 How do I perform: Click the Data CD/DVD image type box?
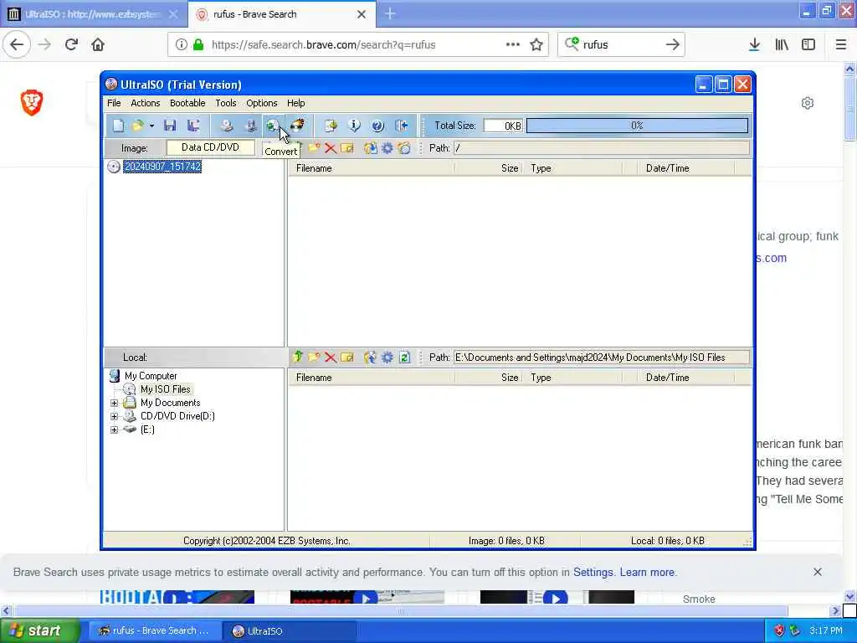pyautogui.click(x=210, y=147)
